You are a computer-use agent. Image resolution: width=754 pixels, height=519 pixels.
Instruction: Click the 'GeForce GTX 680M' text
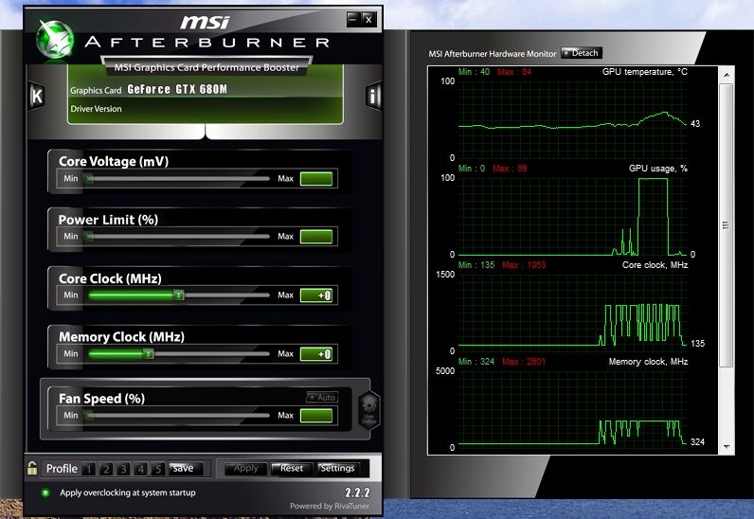click(x=177, y=89)
